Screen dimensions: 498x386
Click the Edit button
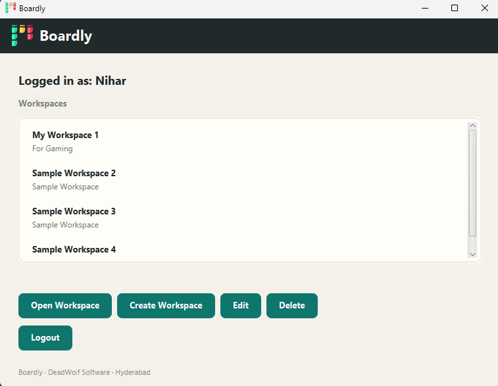[x=241, y=305]
